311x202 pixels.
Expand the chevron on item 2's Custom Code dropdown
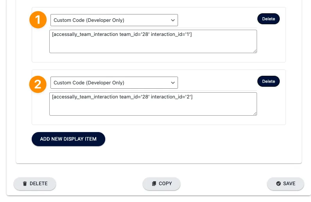(173, 82)
